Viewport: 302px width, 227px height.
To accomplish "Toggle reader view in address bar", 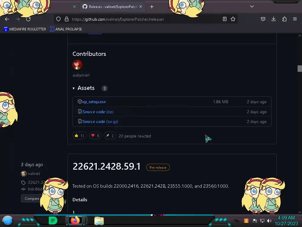I will [224, 19].
